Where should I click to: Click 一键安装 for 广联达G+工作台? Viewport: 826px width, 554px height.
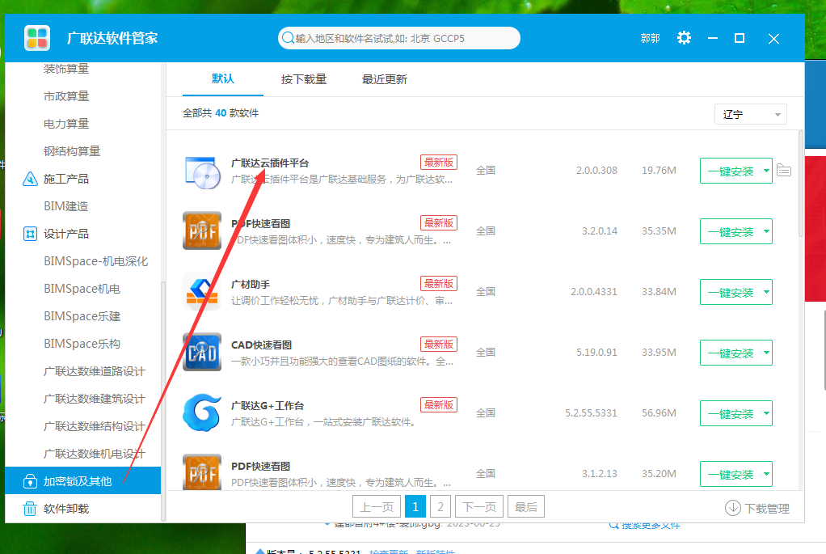(x=730, y=413)
